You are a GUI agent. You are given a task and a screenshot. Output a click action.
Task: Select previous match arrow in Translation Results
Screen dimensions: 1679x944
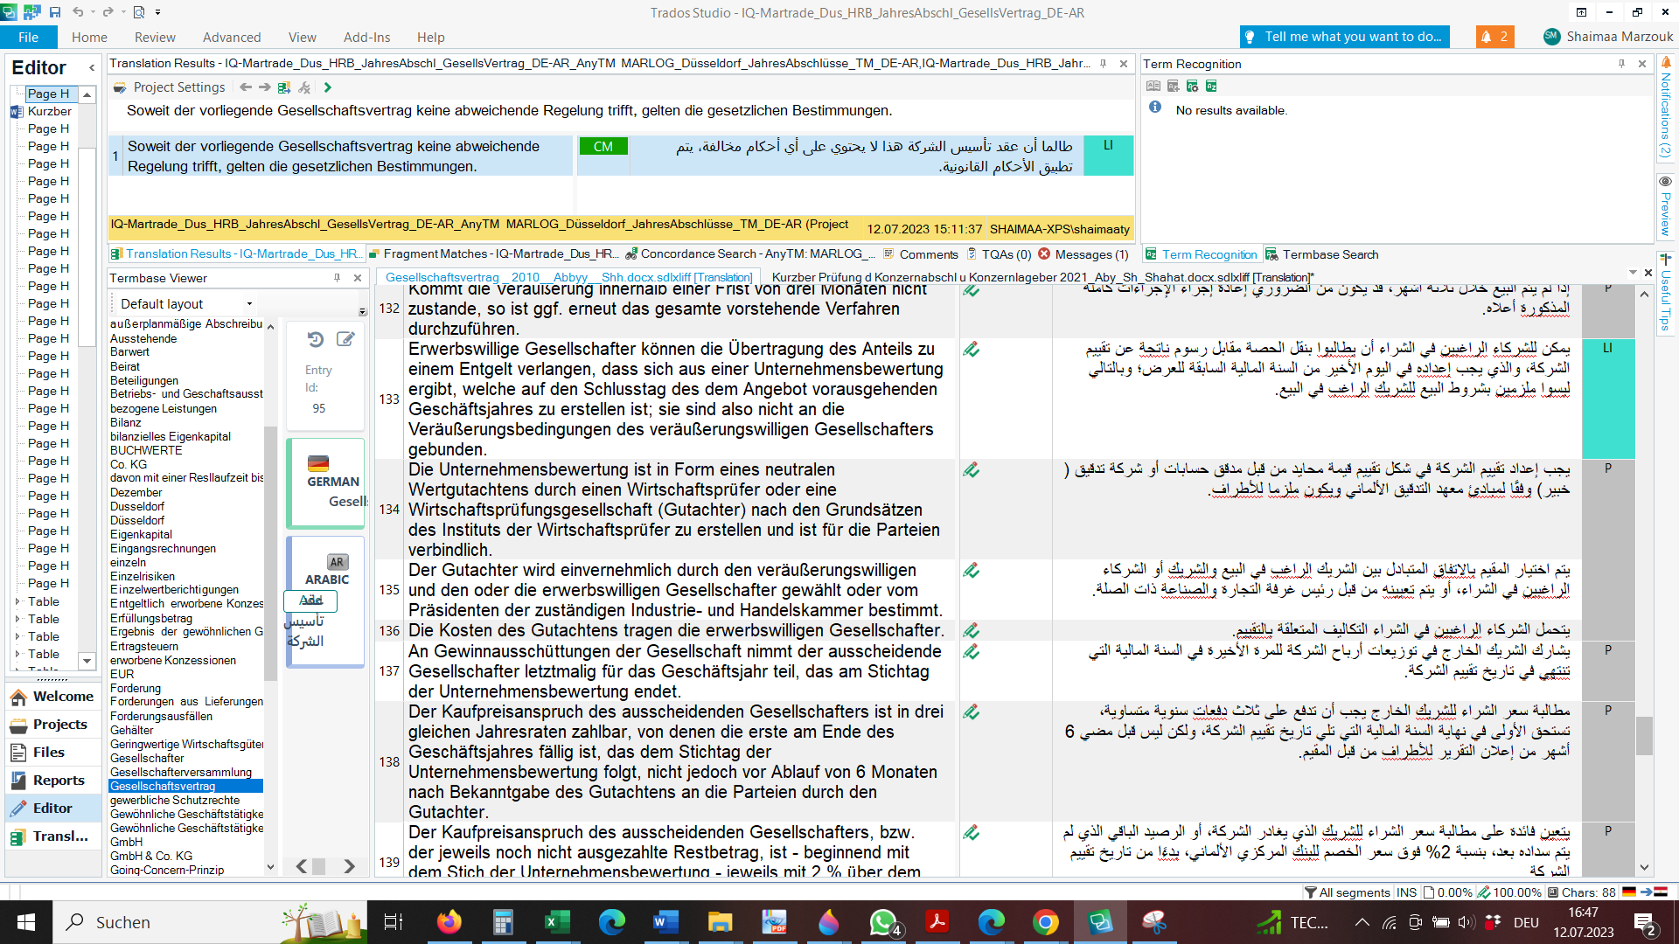[246, 87]
